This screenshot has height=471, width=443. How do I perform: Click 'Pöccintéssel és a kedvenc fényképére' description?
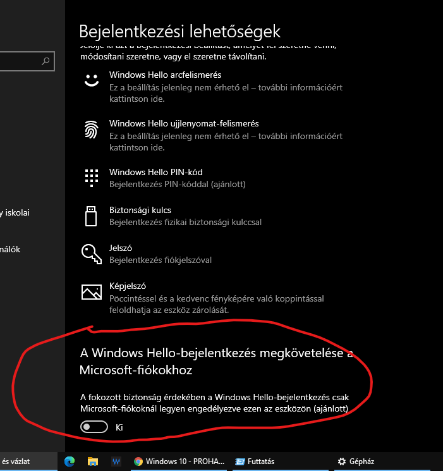[217, 304]
